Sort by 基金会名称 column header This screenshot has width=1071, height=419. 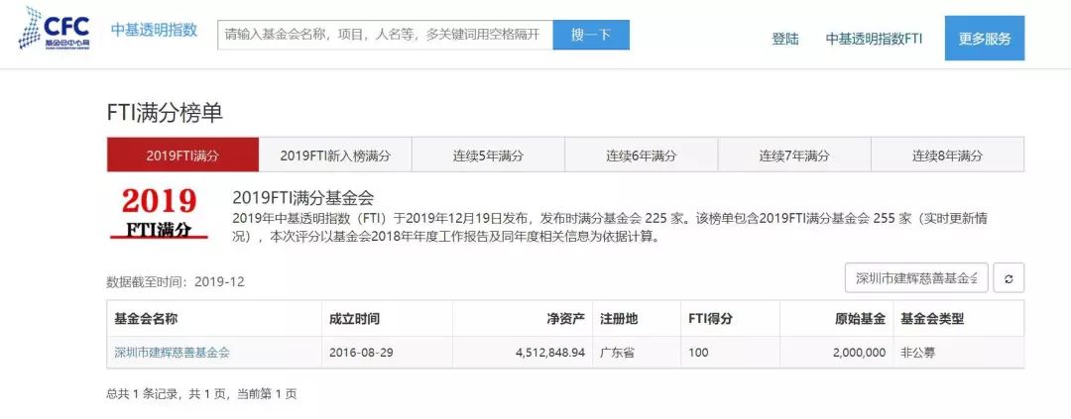(x=214, y=319)
